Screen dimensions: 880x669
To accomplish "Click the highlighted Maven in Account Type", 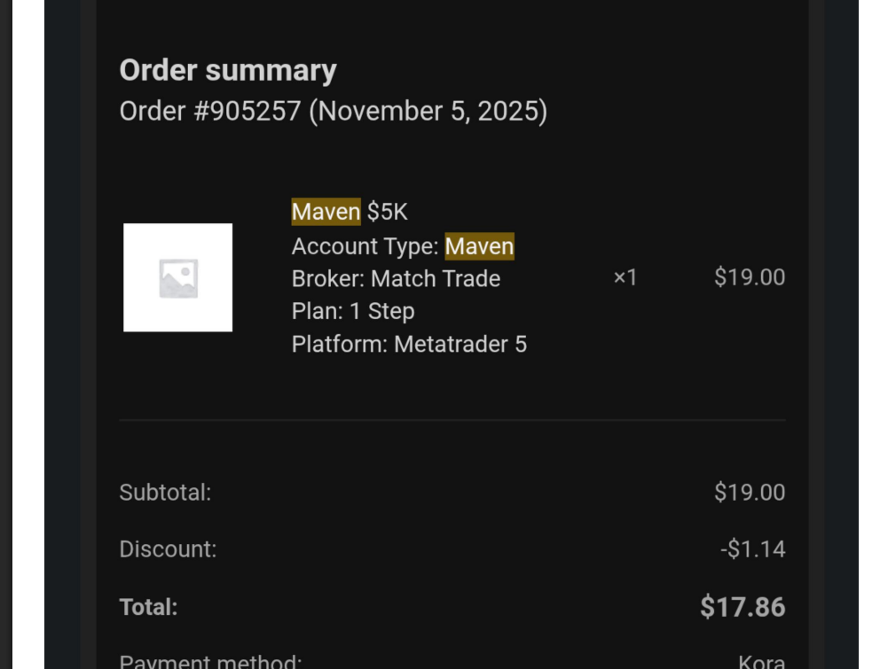I will [x=479, y=246].
